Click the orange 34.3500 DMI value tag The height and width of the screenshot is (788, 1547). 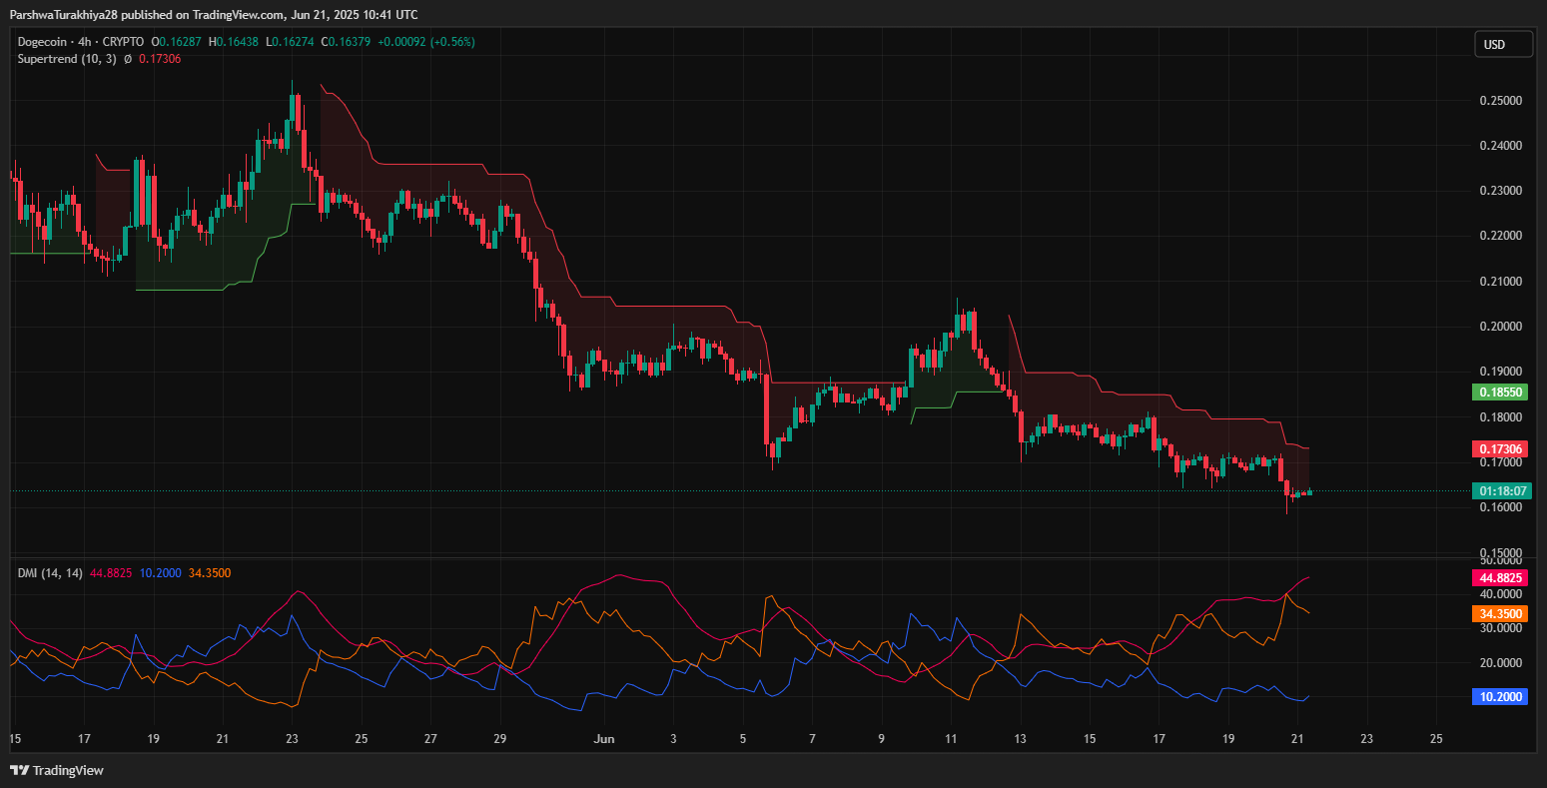click(1501, 613)
